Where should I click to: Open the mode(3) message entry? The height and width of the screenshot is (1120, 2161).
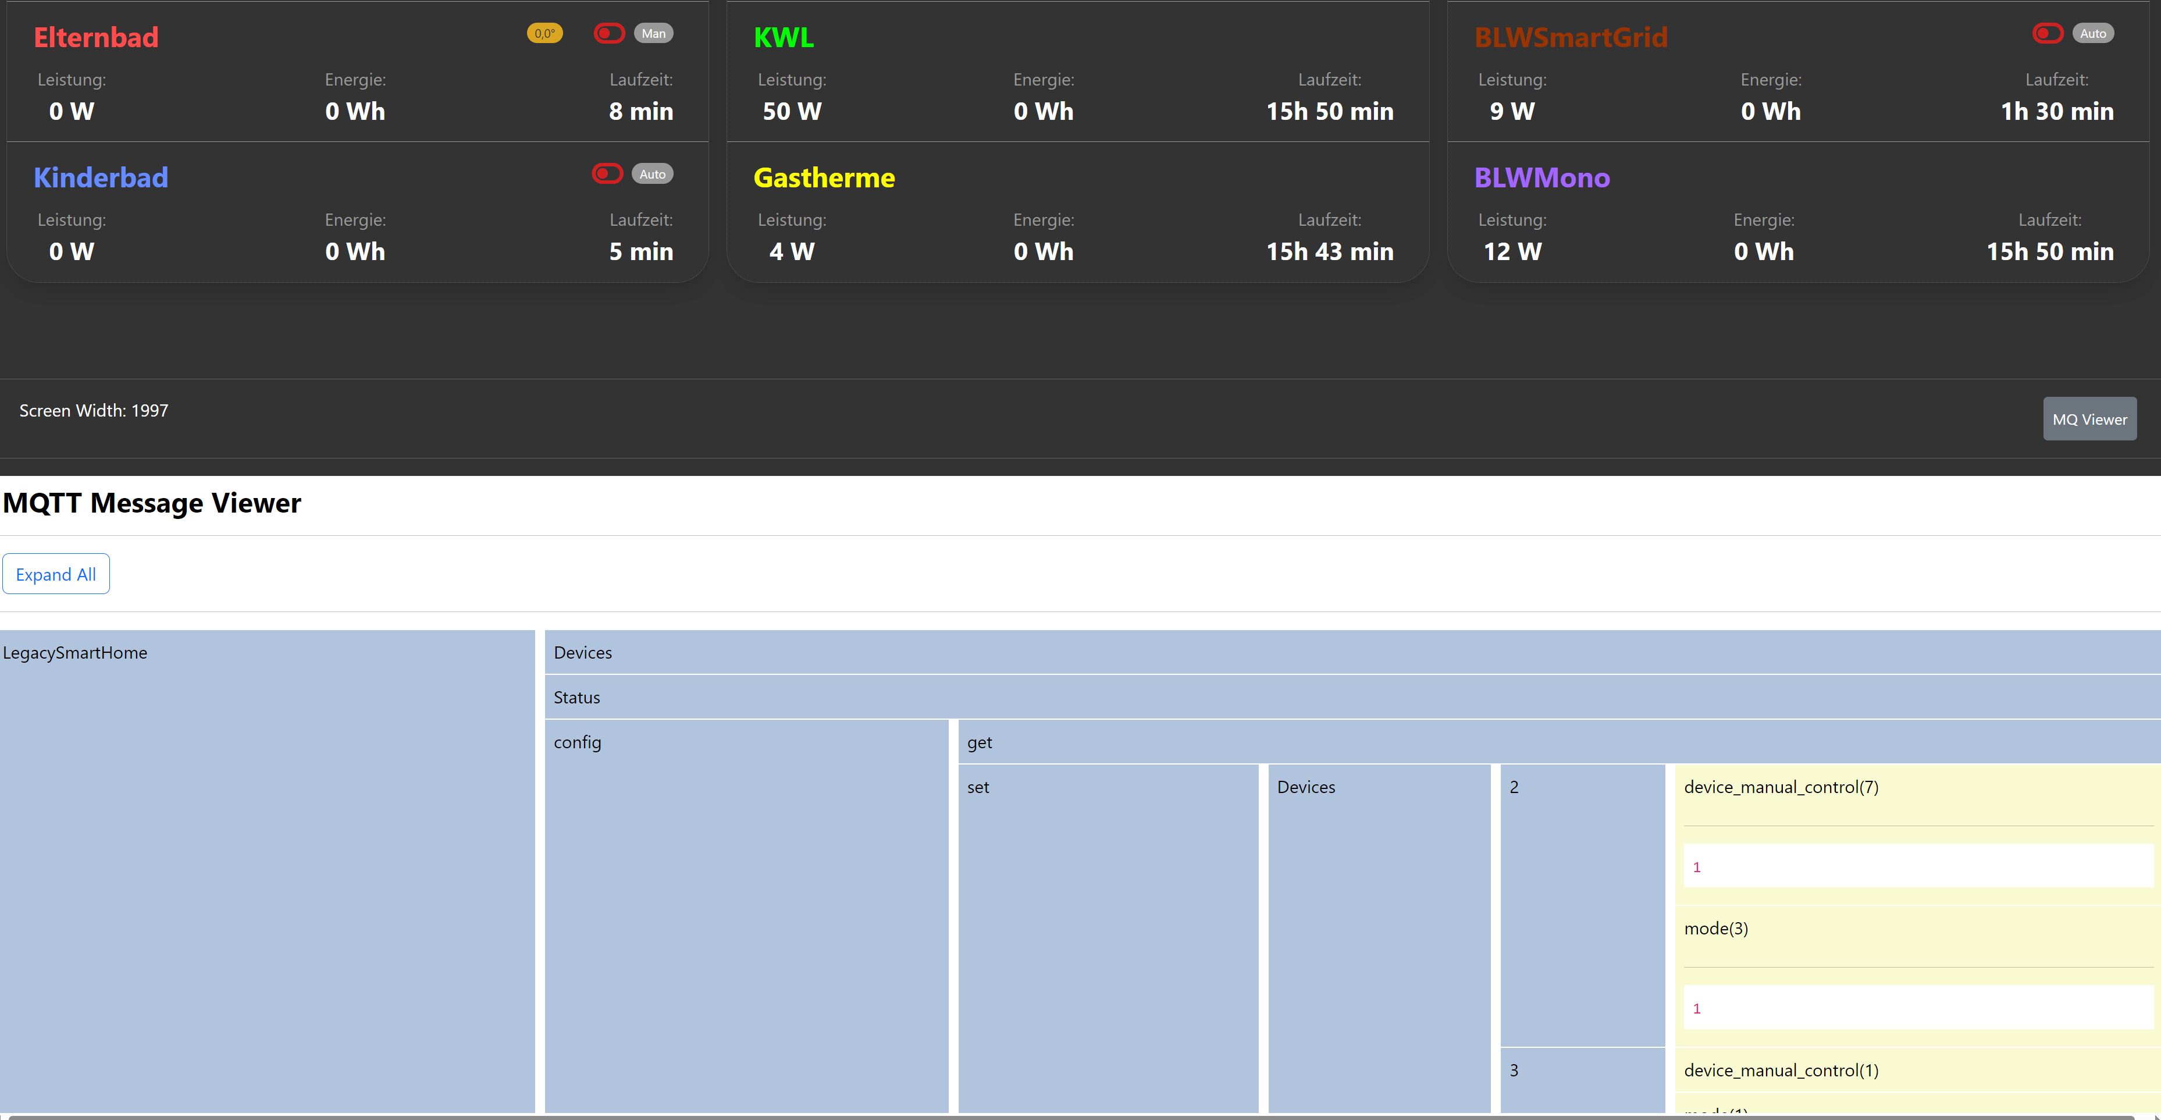tap(1715, 929)
